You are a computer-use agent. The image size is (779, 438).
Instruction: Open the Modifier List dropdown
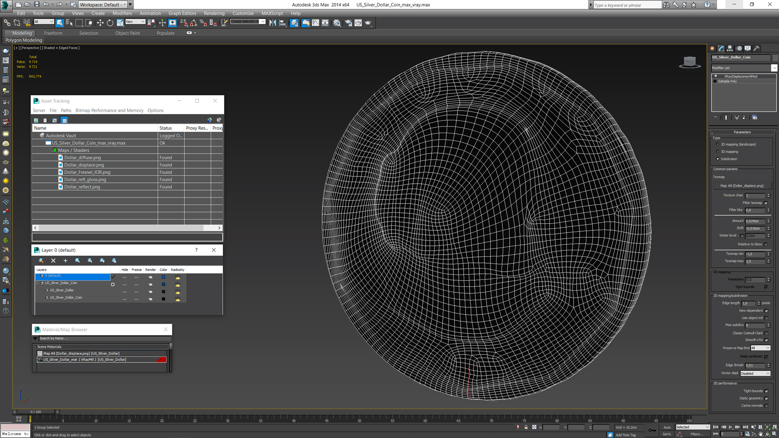pyautogui.click(x=744, y=68)
